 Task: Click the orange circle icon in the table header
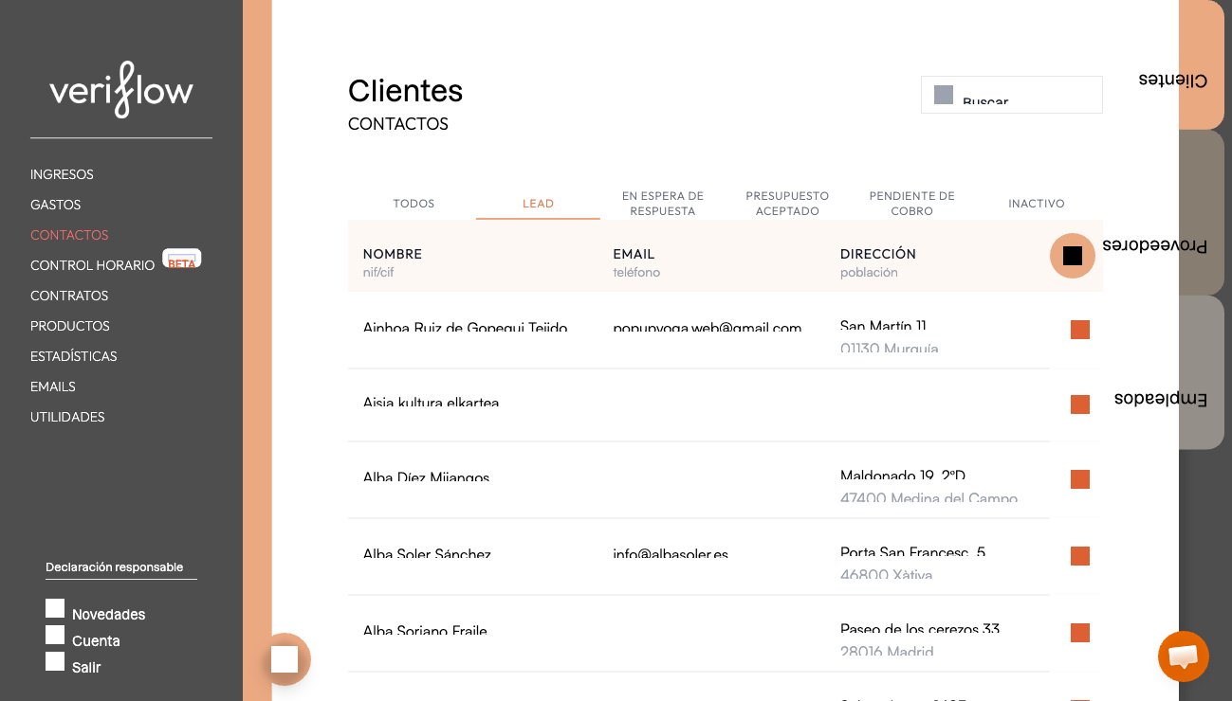(x=1073, y=256)
